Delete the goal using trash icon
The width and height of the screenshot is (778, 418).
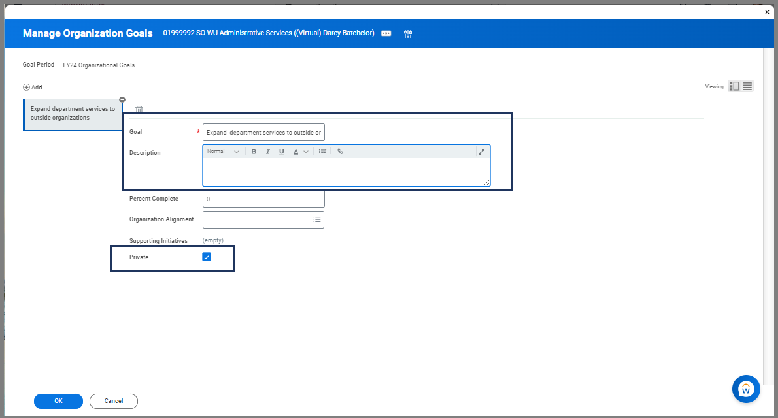tap(139, 110)
